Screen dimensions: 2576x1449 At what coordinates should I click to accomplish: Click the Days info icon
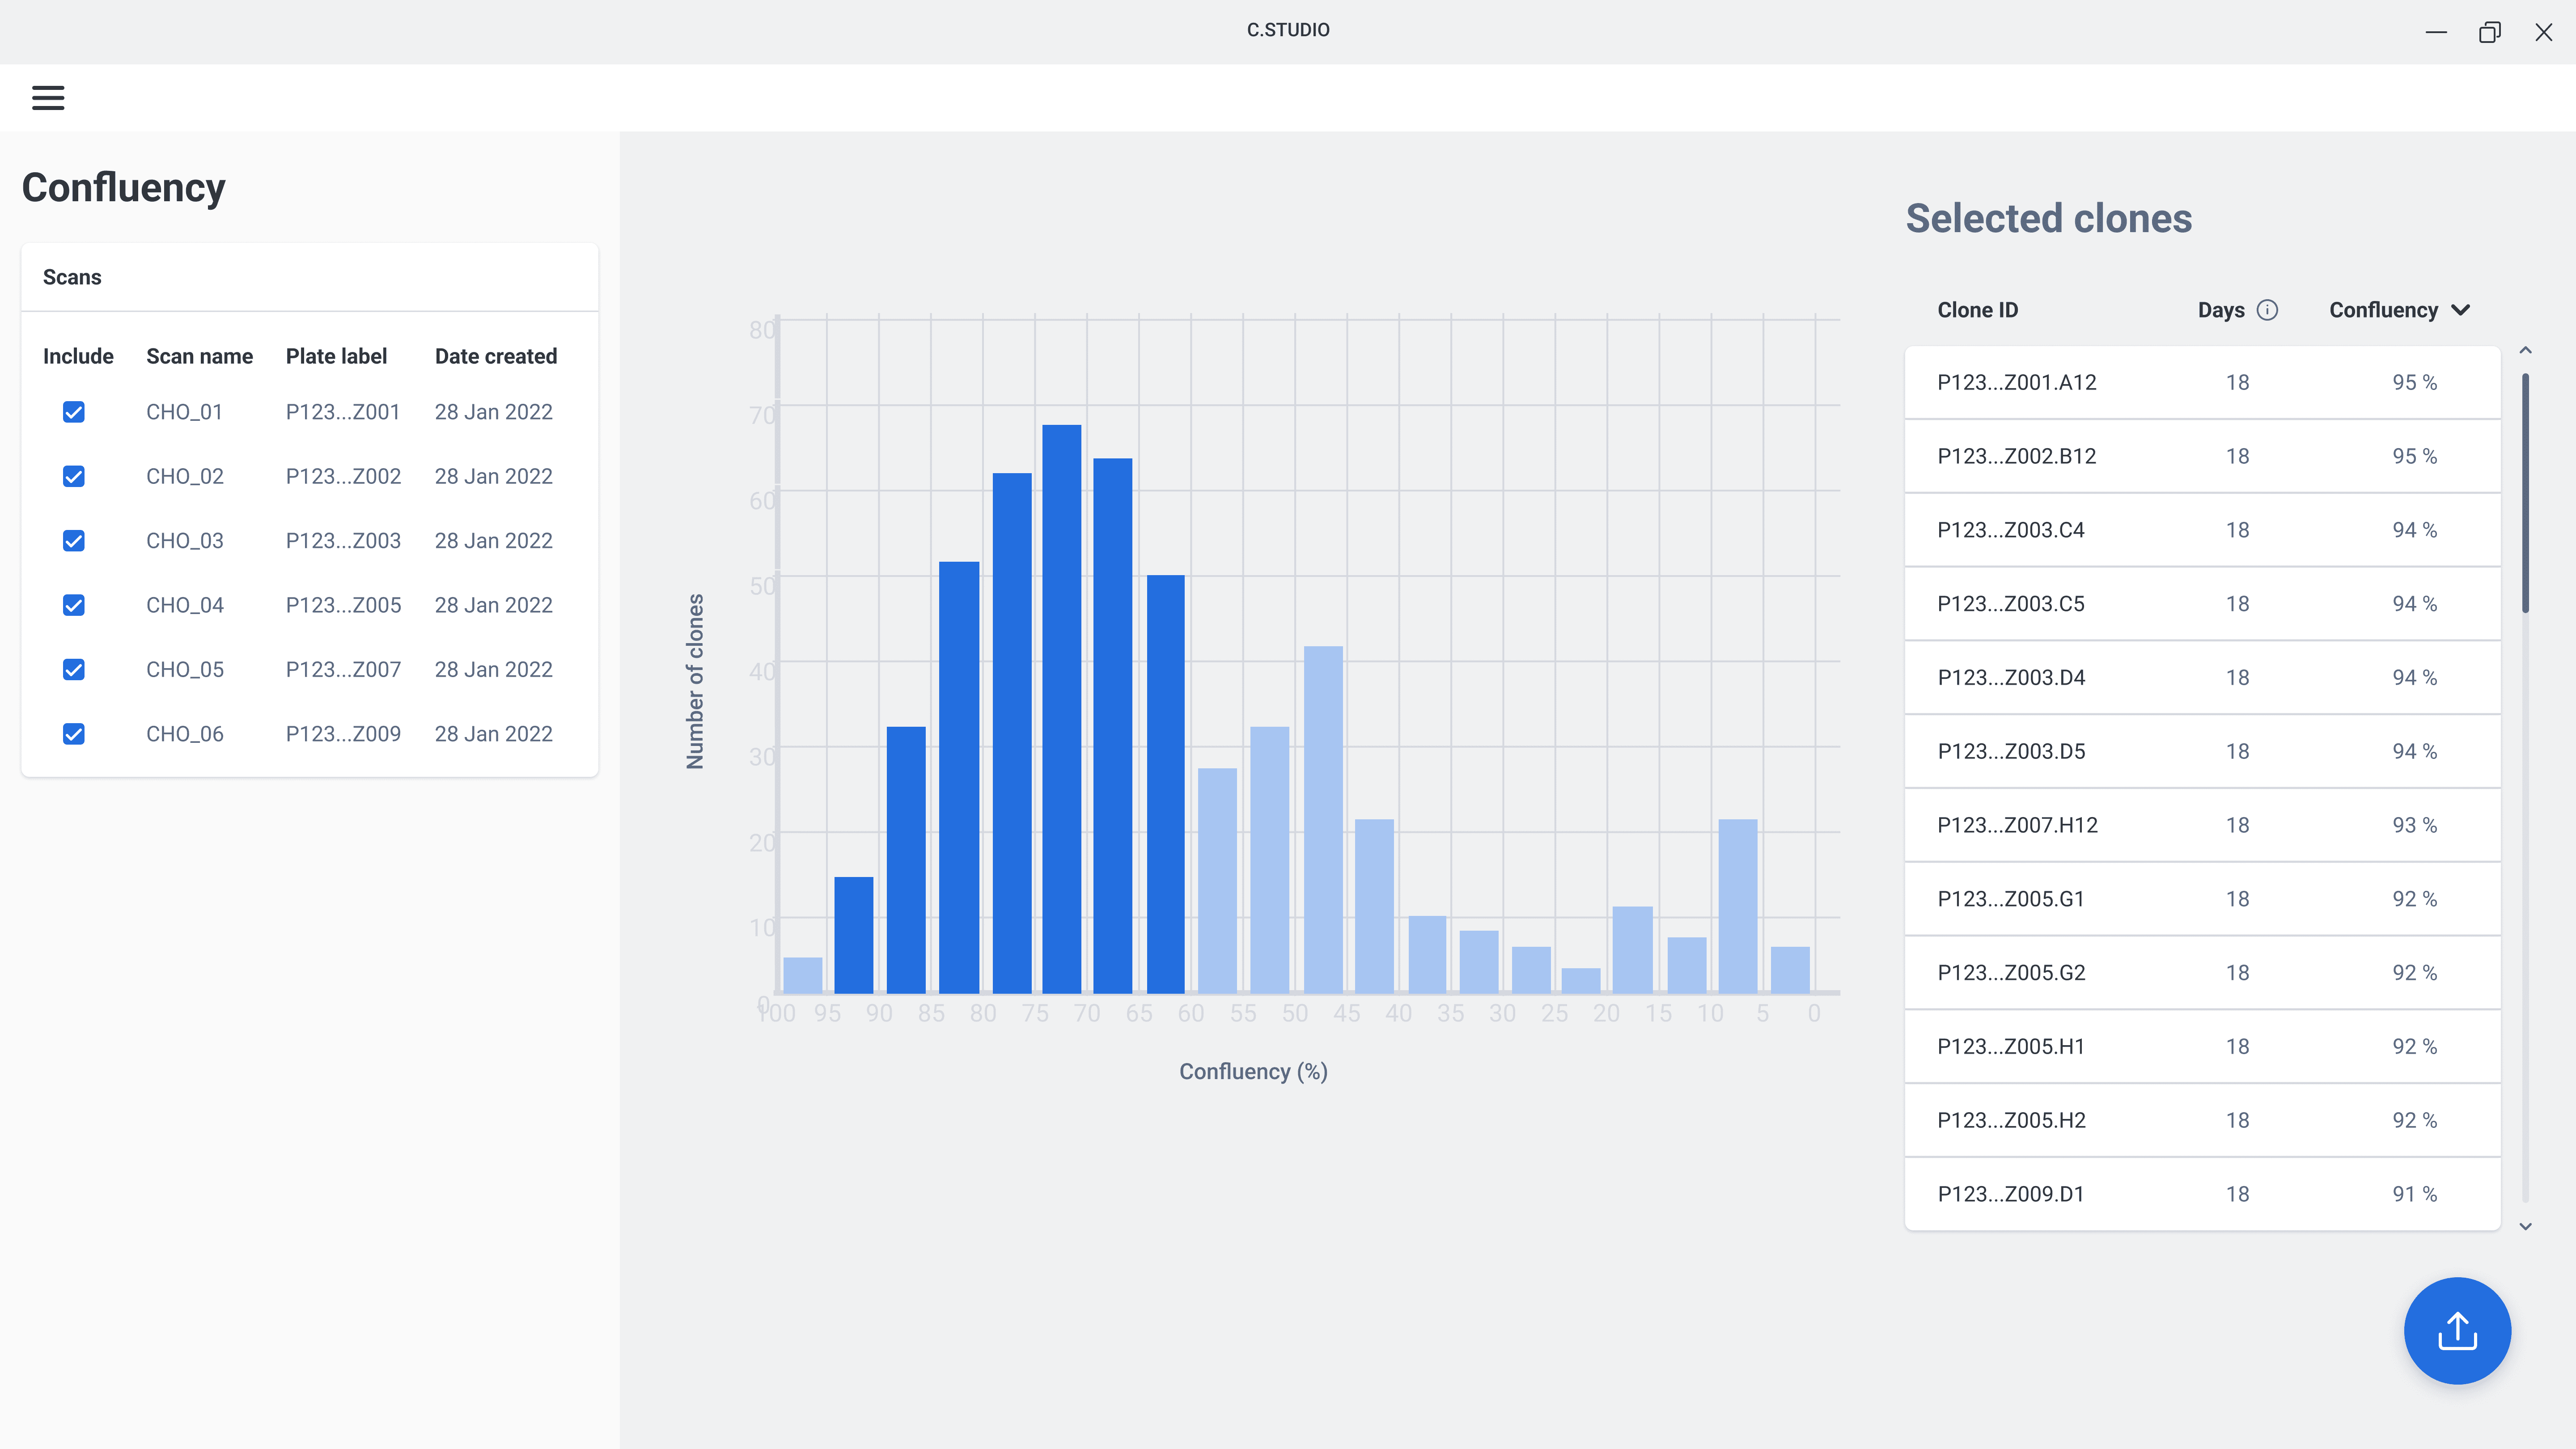[2268, 310]
